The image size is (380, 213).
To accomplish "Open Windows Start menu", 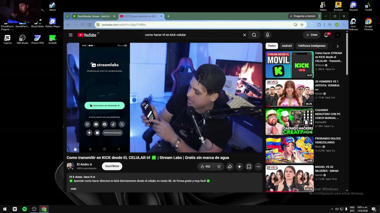I will [x=5, y=209].
